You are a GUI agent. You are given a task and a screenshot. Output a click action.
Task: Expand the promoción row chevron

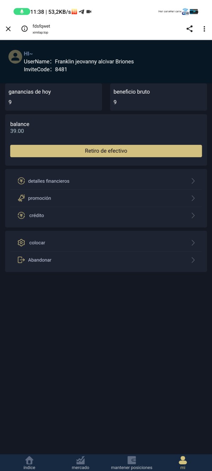point(193,198)
